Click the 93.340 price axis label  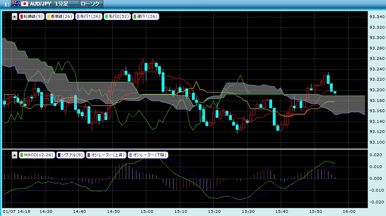tap(377, 17)
